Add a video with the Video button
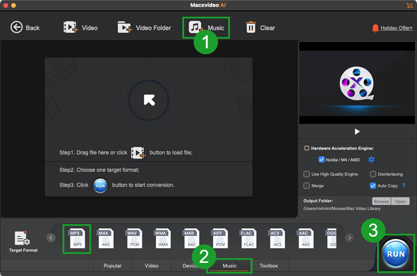This screenshot has width=417, height=276. coord(80,27)
